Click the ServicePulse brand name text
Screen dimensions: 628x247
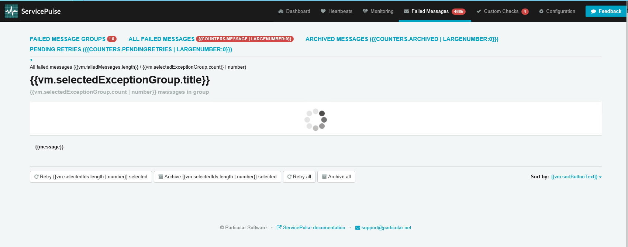pyautogui.click(x=41, y=11)
